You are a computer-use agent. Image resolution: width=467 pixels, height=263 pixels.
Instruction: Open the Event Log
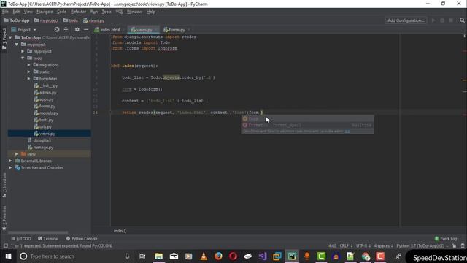[x=446, y=239]
